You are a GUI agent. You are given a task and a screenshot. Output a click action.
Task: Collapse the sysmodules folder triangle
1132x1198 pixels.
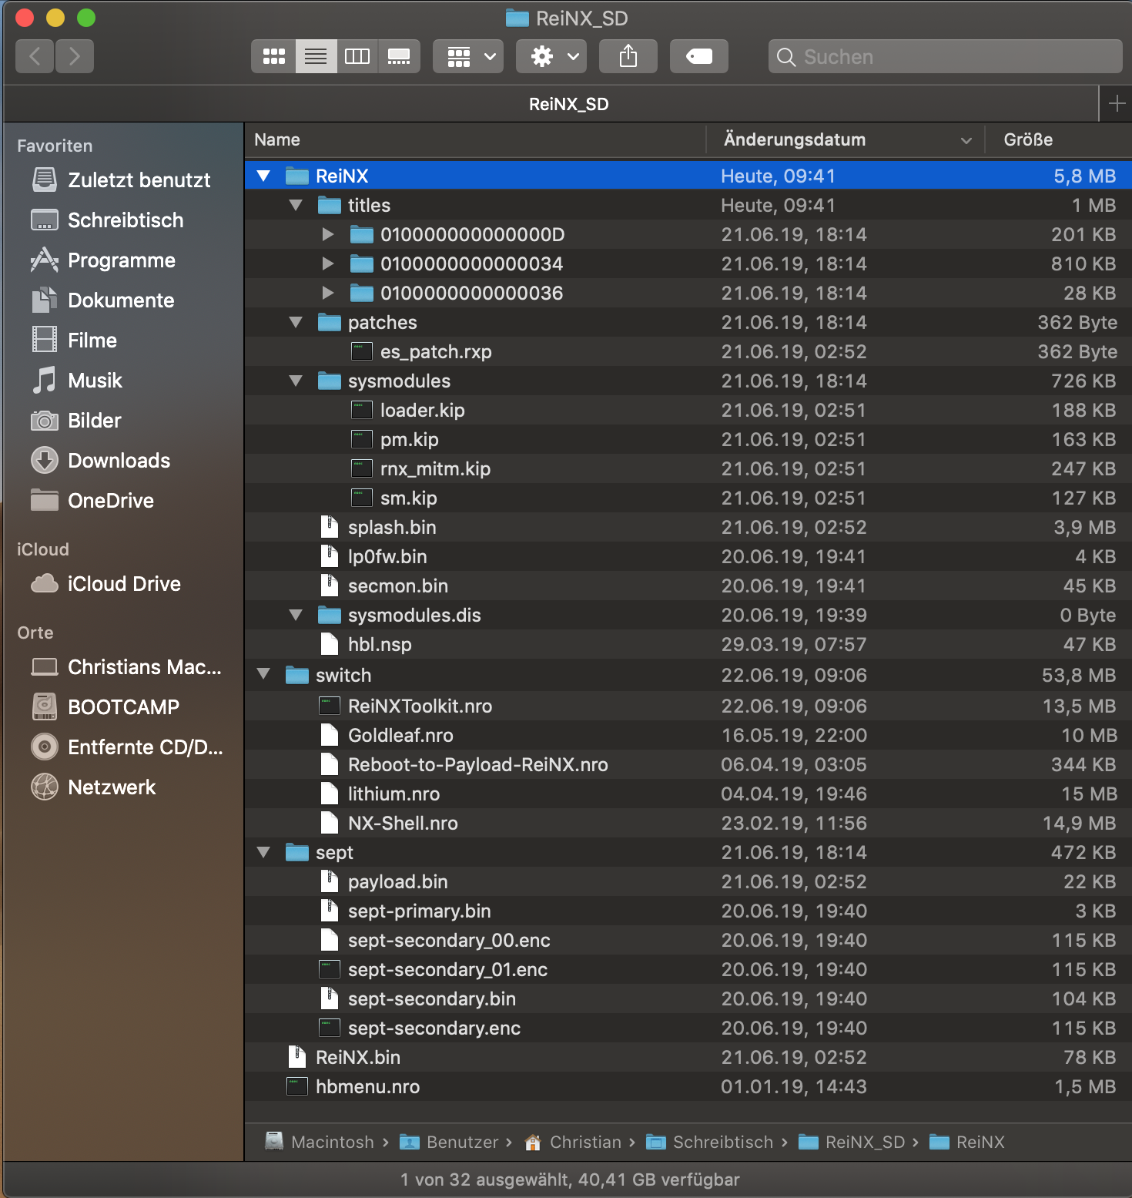[296, 381]
